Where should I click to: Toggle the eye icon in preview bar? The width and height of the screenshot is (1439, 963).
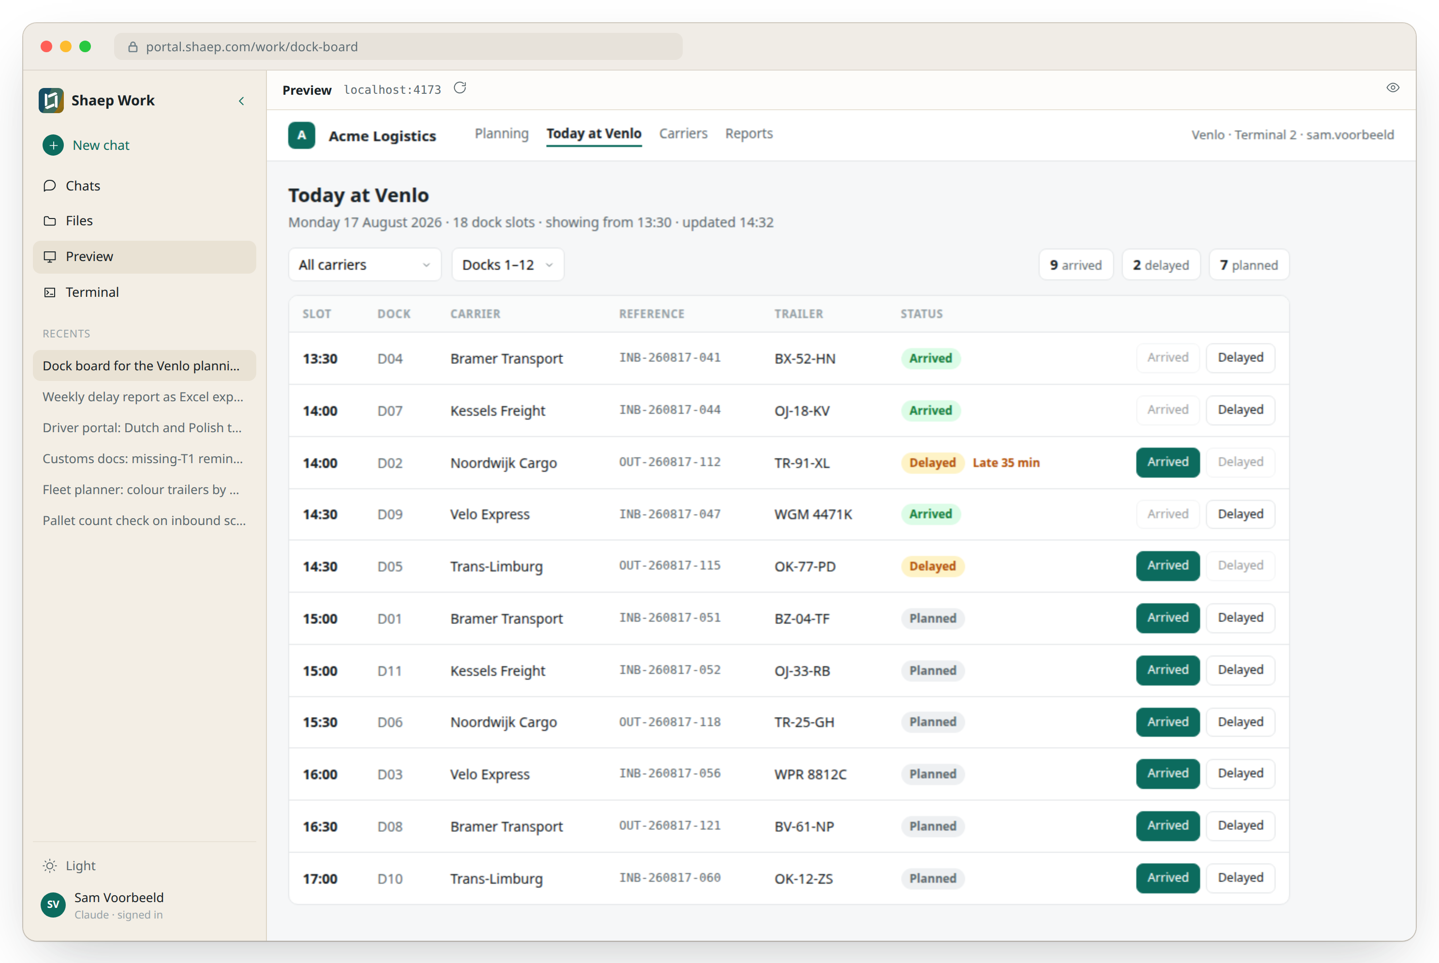[x=1392, y=88]
